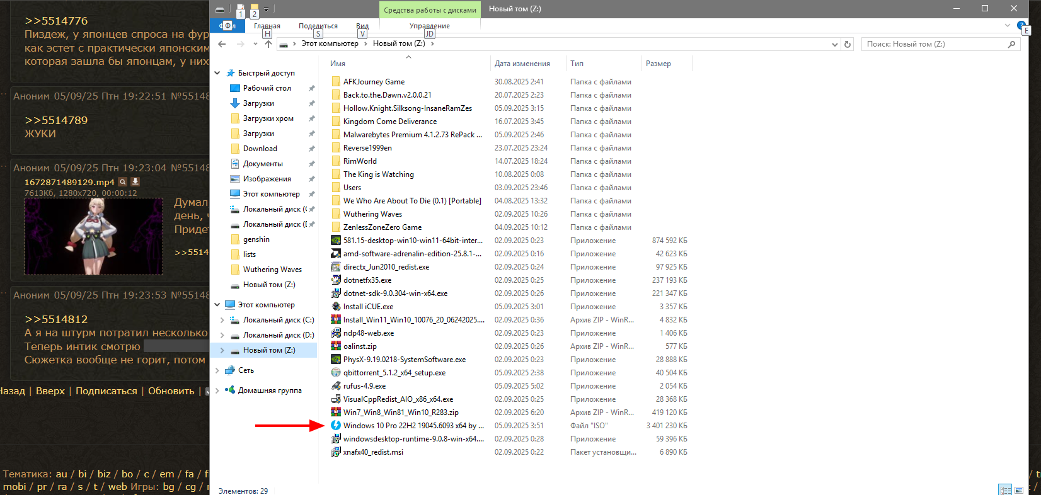Click the search magnifier in Explorer search box

coord(1011,44)
